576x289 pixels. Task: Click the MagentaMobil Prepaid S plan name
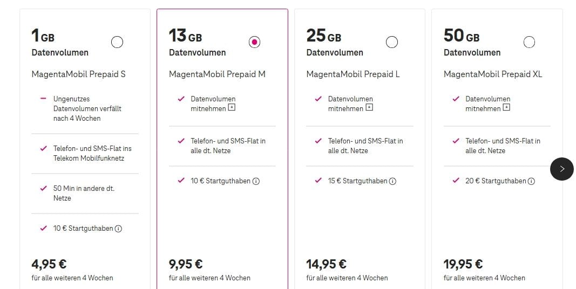[78, 74]
